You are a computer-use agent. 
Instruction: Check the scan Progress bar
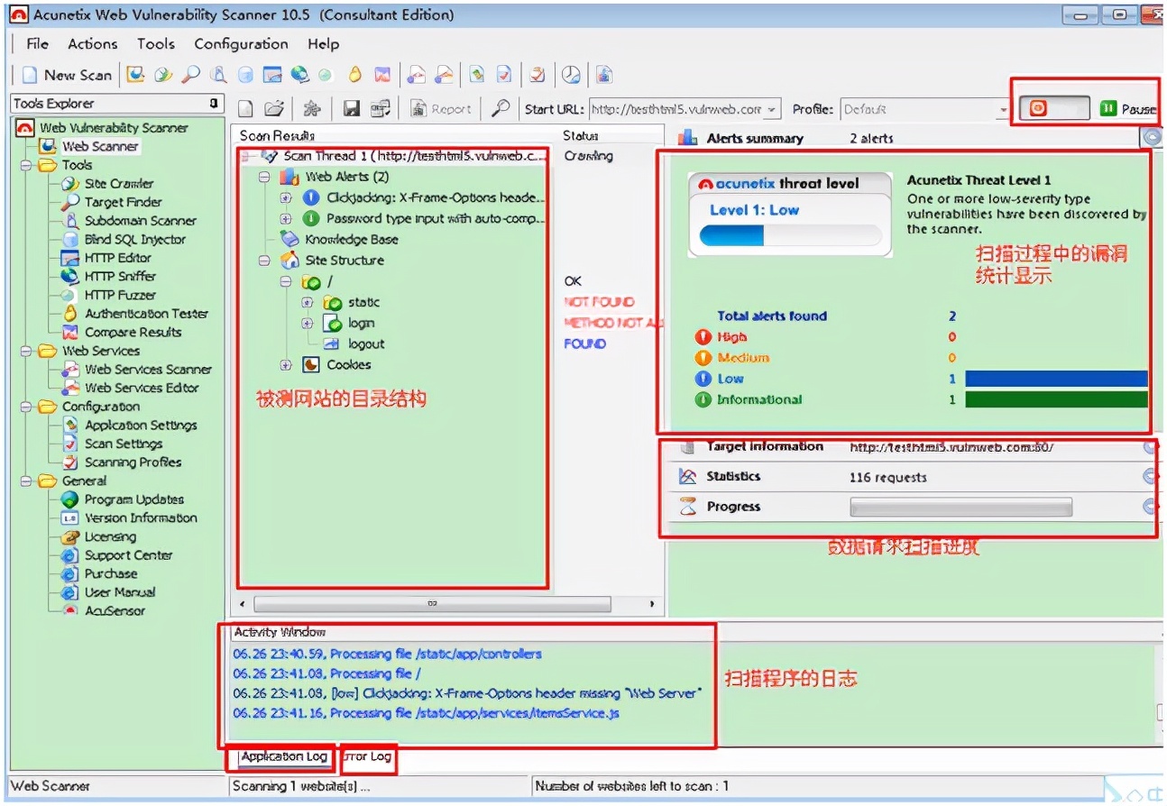pos(959,507)
